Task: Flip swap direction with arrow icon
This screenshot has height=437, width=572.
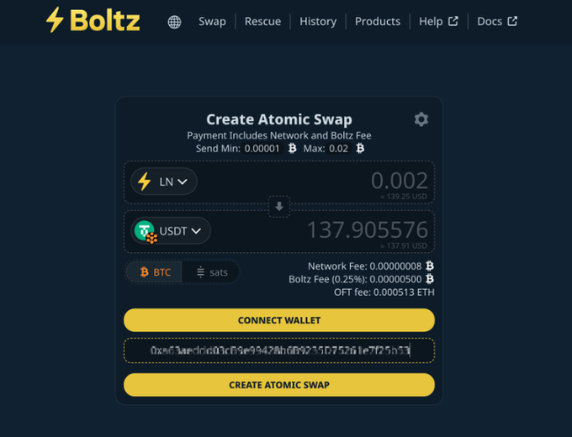Action: point(279,206)
